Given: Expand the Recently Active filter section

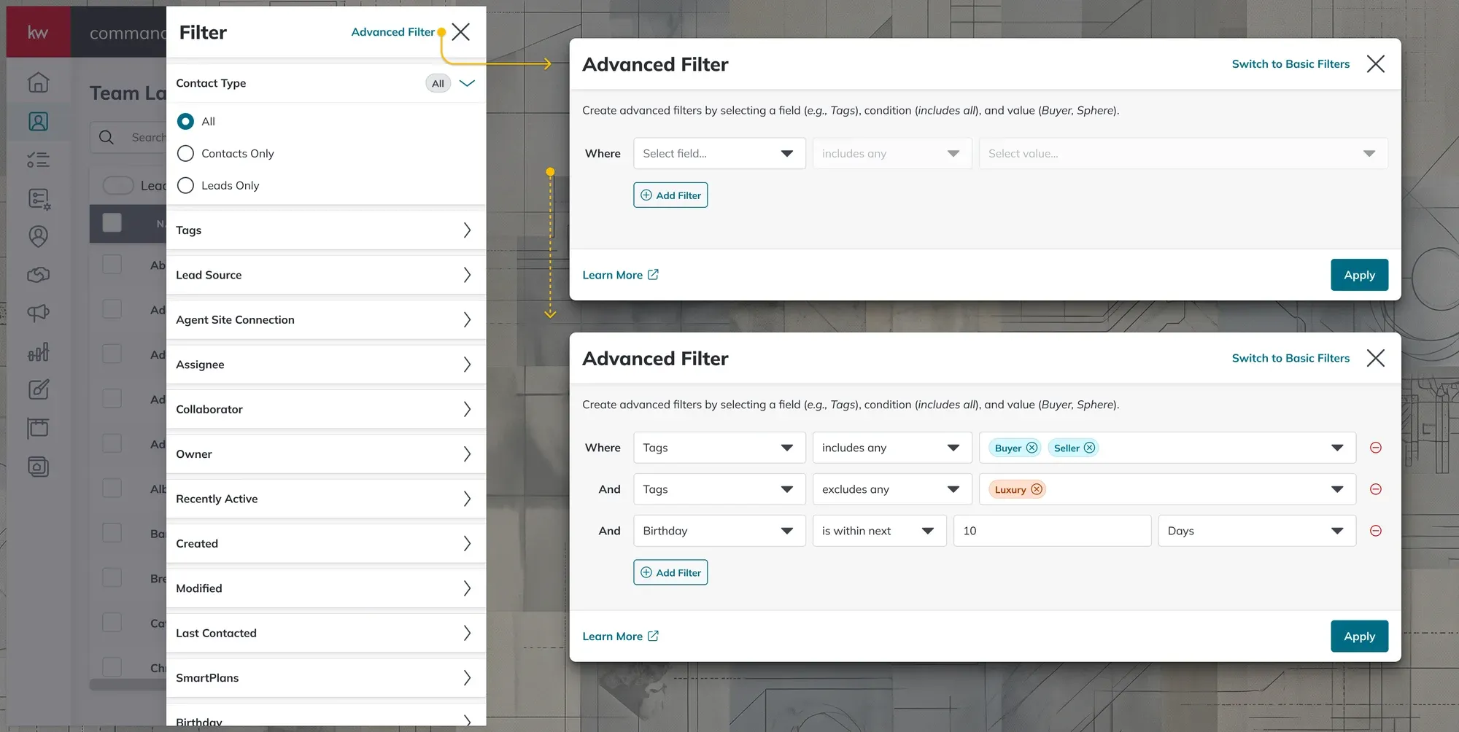Looking at the screenshot, I should (x=326, y=499).
